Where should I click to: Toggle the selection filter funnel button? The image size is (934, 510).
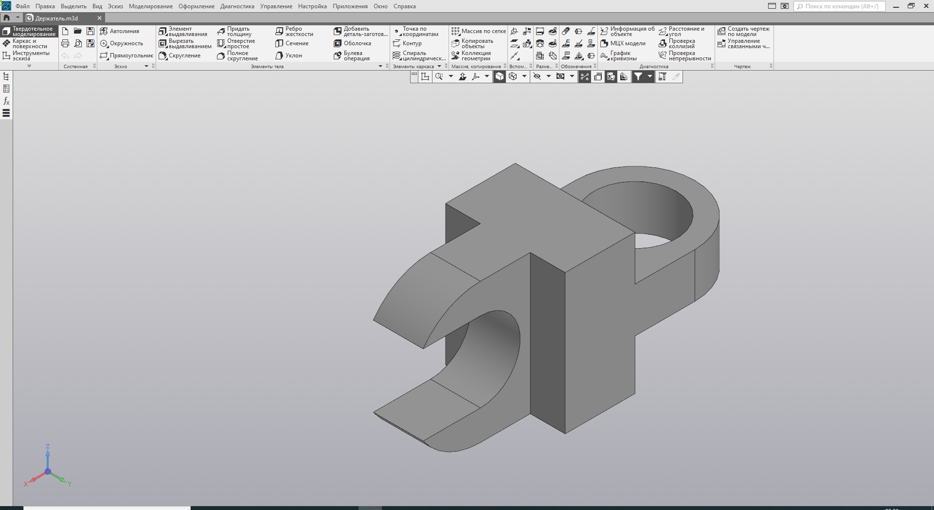(x=638, y=76)
